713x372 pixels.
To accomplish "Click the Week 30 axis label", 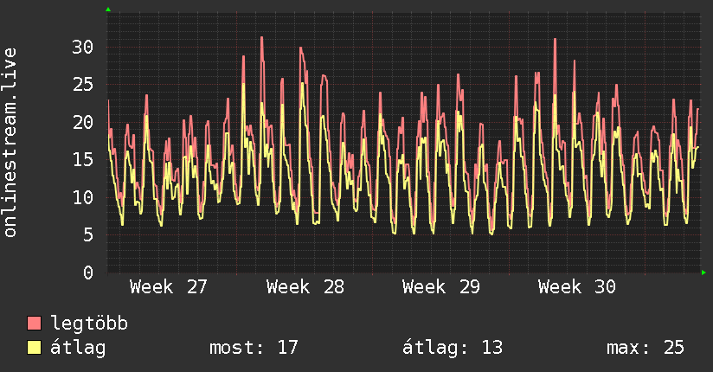I will (577, 287).
